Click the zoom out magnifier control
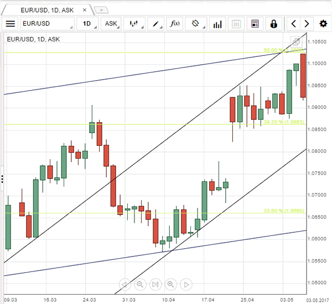Viewport: 332px width, 304px height. tap(140, 284)
